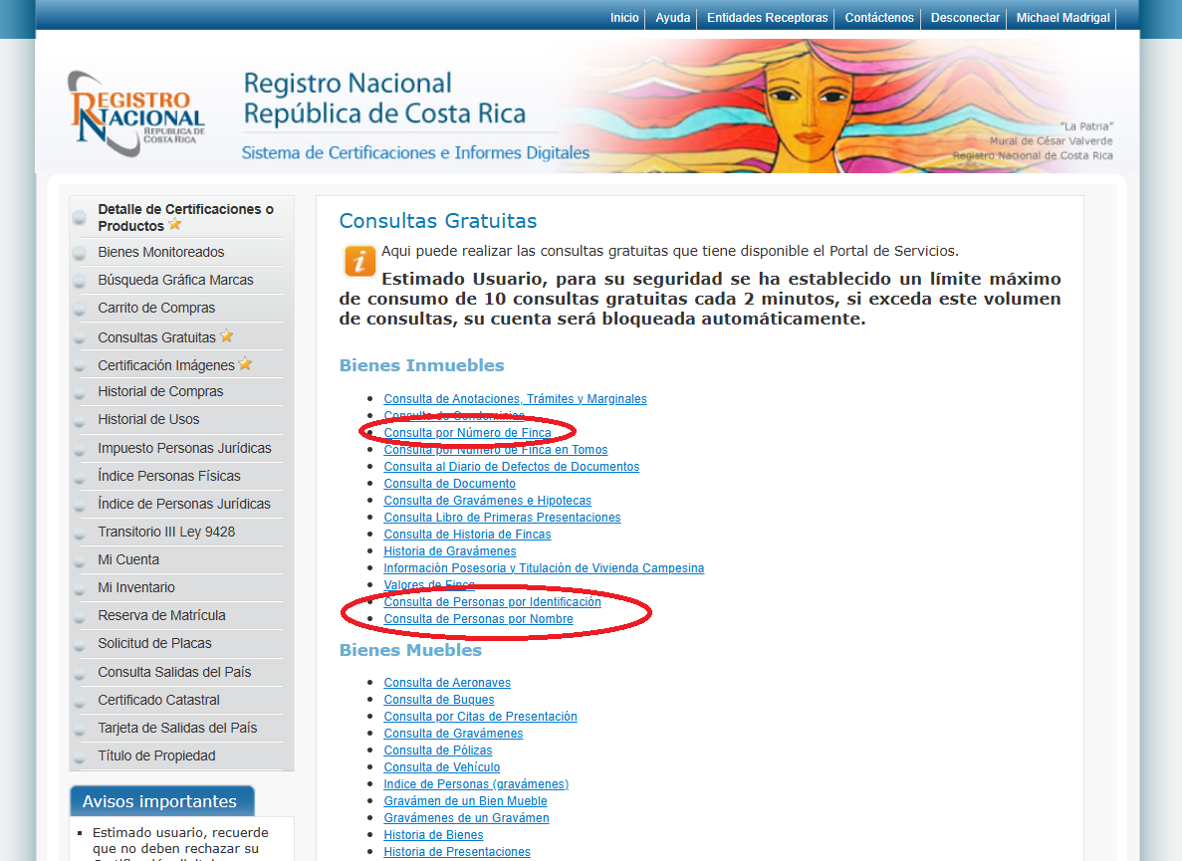Screen dimensions: 1182x861
Task: Select Transitorio III Ley 9428
Action: pyautogui.click(x=166, y=532)
